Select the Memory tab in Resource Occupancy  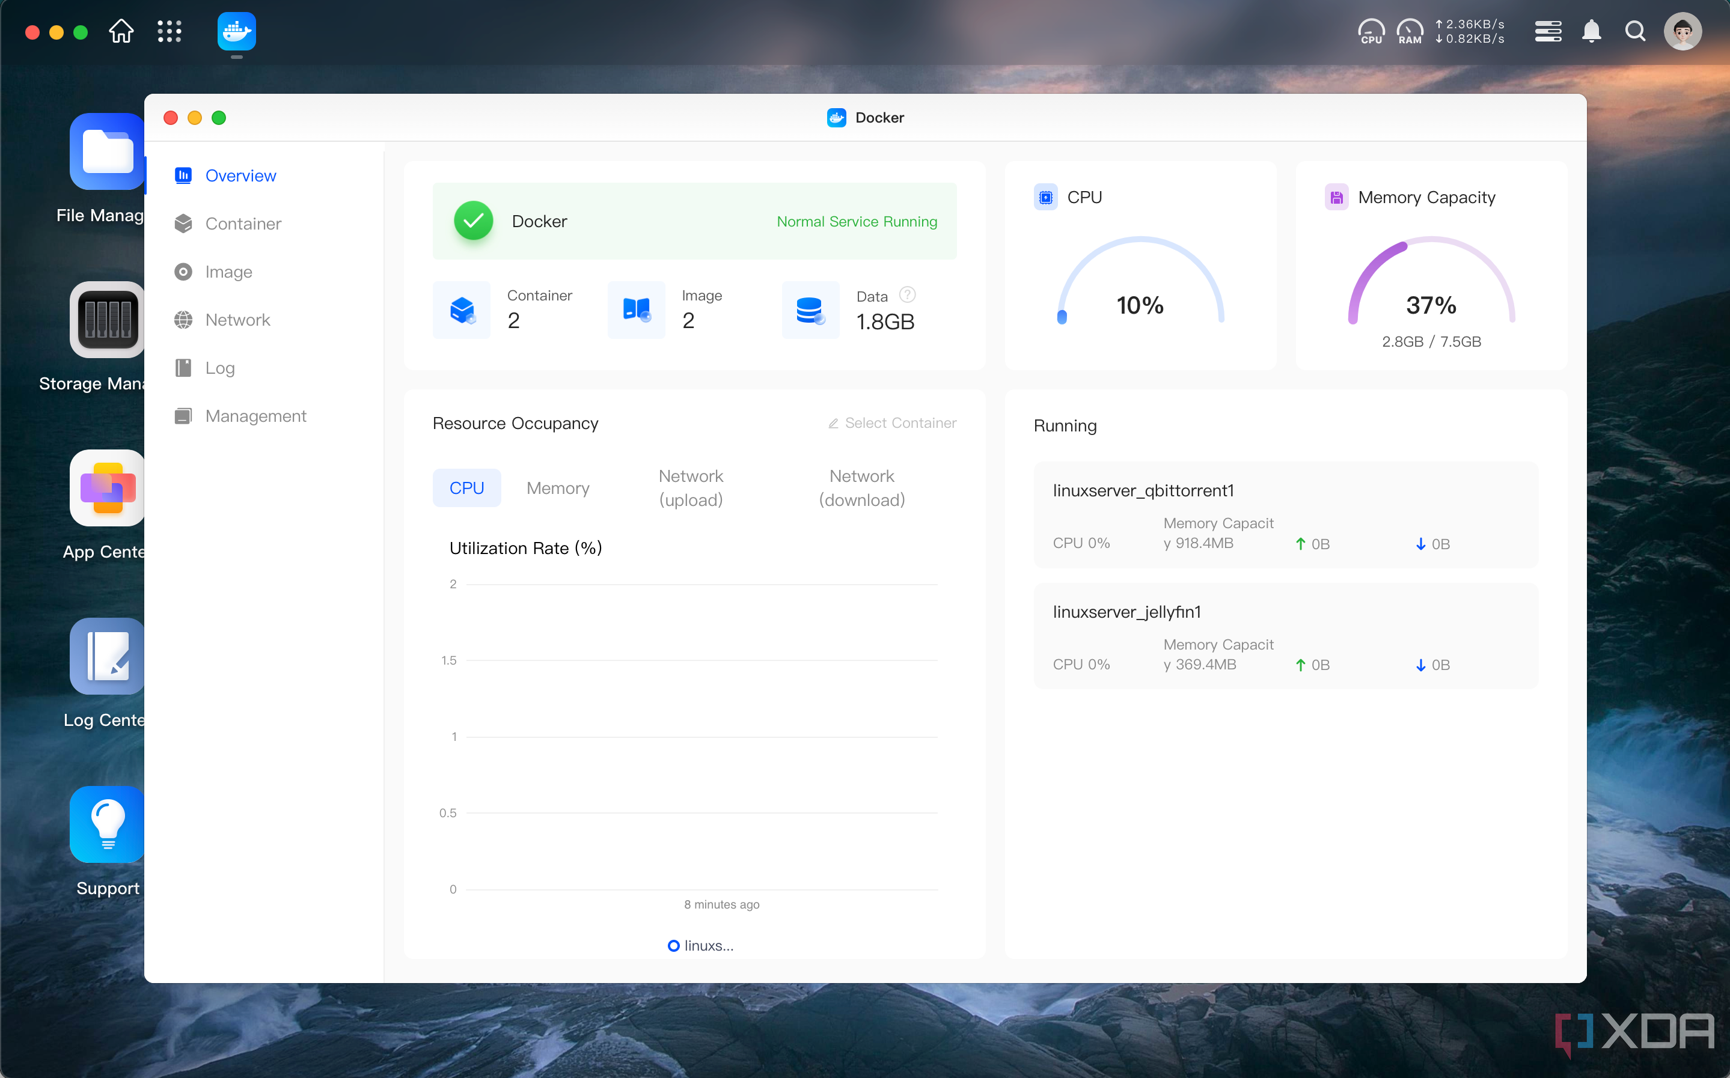[x=557, y=488]
